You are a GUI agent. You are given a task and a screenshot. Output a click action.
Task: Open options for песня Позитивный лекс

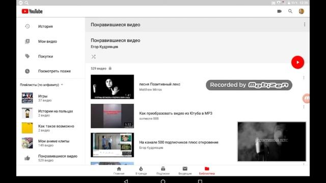click(x=304, y=78)
